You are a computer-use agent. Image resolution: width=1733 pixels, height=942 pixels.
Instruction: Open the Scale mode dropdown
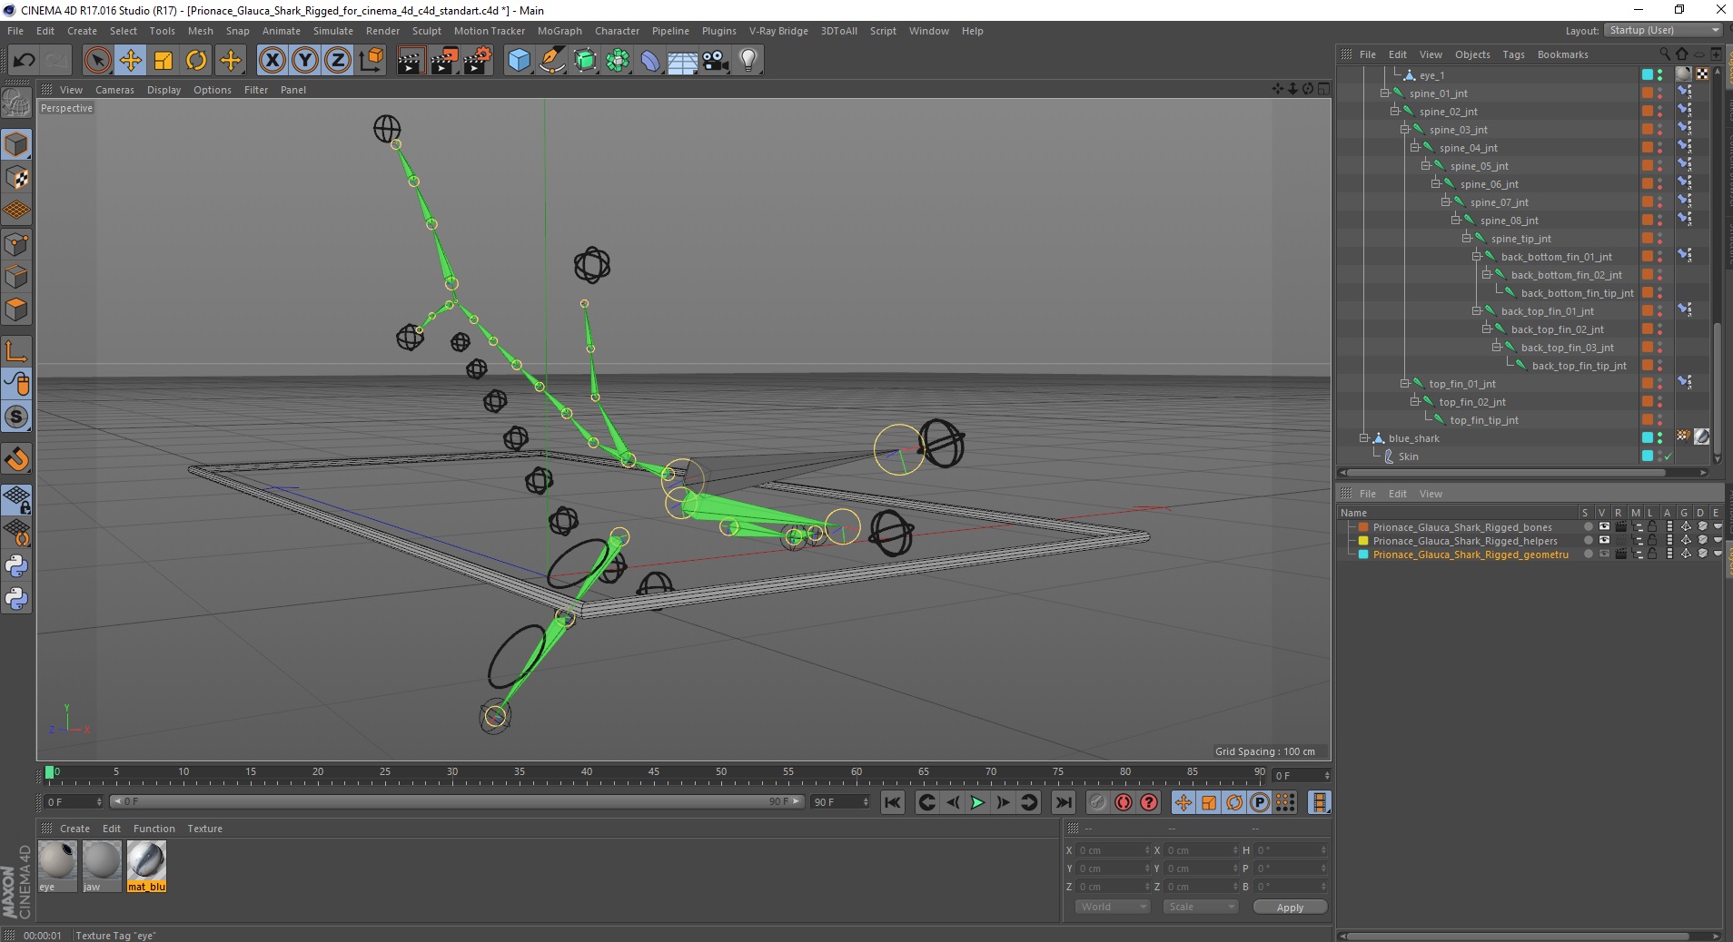(1201, 907)
